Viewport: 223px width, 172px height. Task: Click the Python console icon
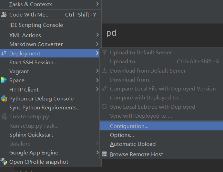coord(4,99)
